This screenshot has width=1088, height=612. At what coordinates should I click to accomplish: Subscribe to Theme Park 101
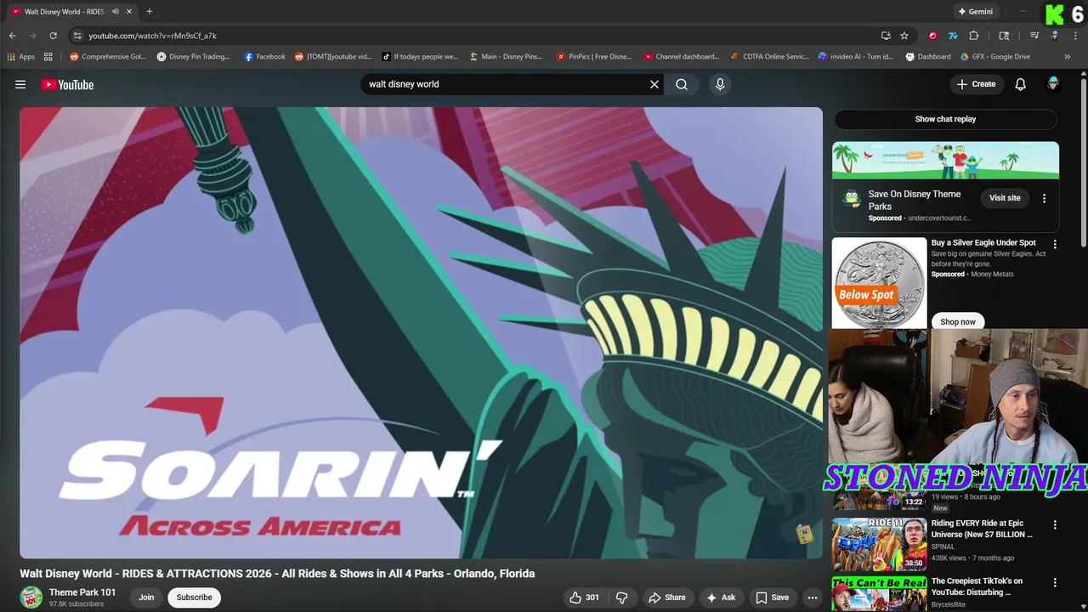195,598
